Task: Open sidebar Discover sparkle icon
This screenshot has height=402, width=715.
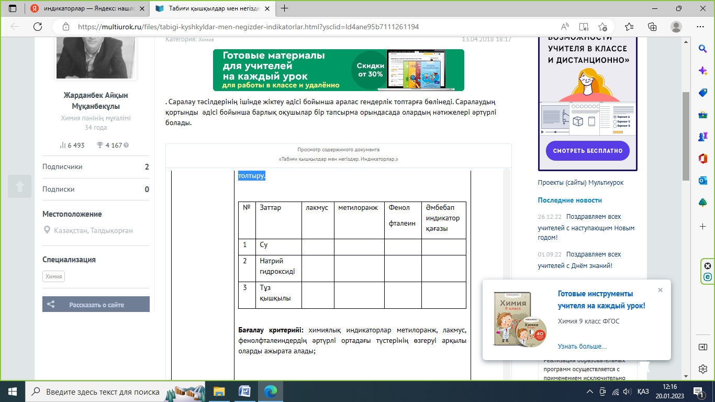Action: coord(703,71)
